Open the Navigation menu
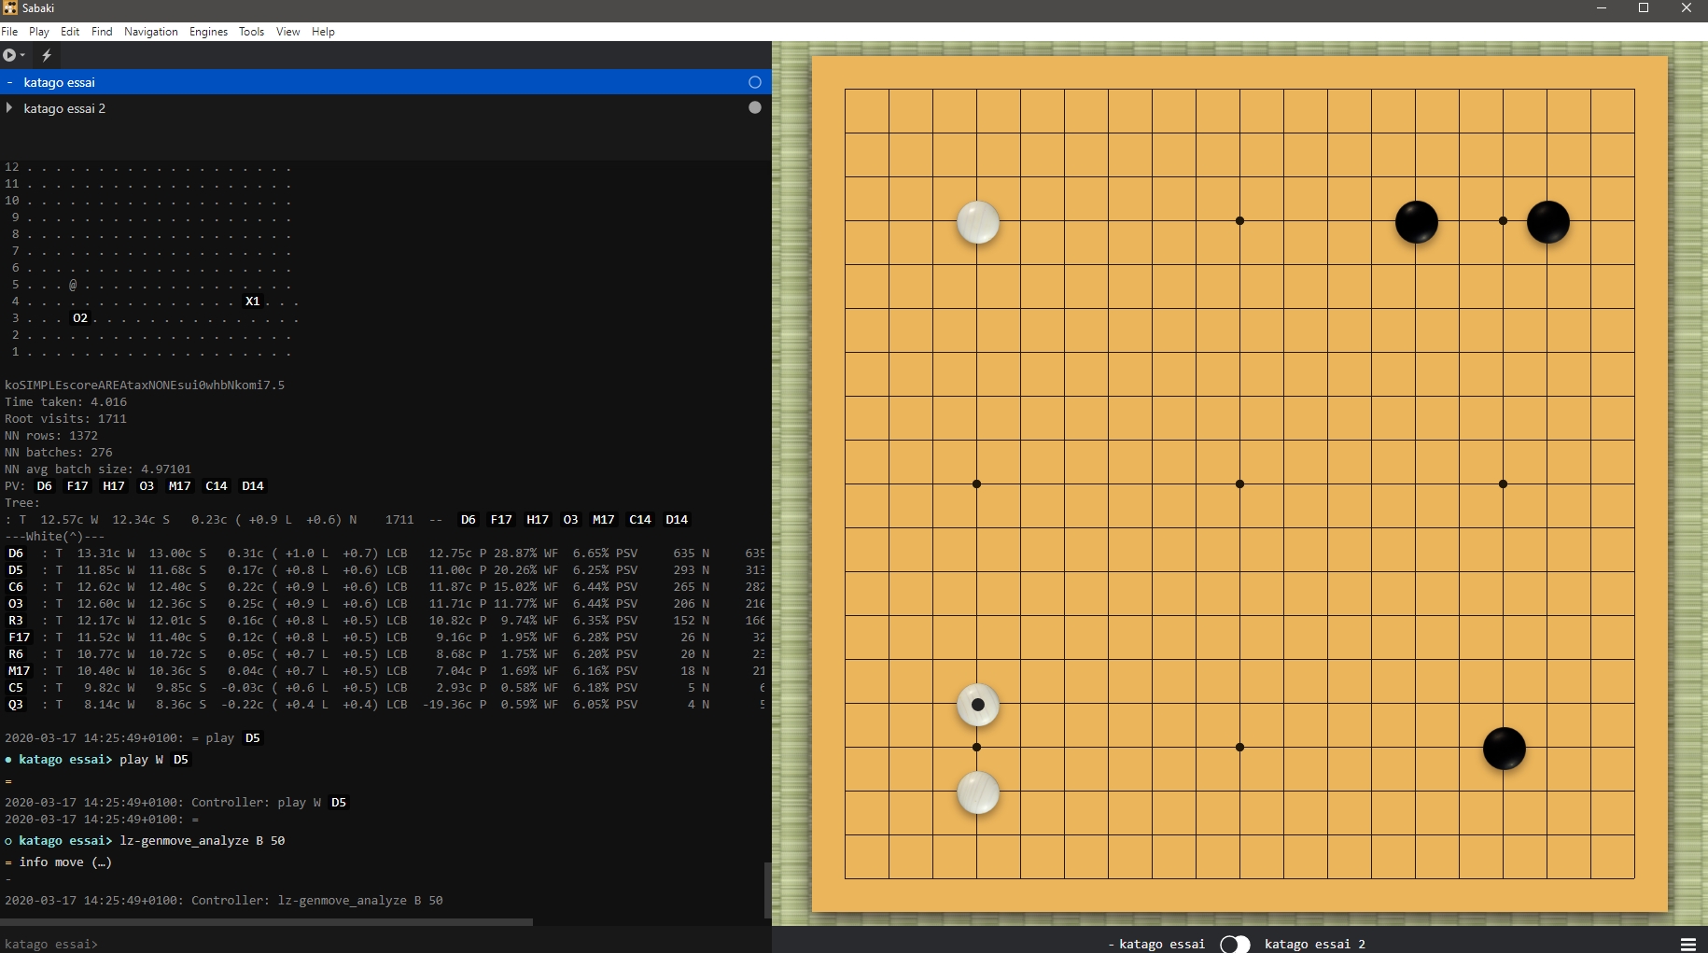The width and height of the screenshot is (1708, 953). point(150,32)
